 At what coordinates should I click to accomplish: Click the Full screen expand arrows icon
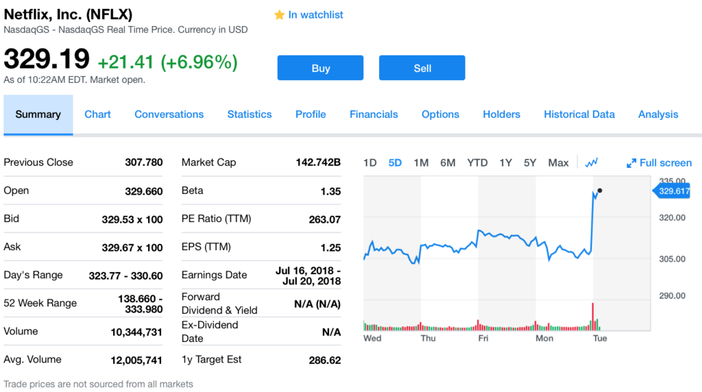click(x=631, y=163)
